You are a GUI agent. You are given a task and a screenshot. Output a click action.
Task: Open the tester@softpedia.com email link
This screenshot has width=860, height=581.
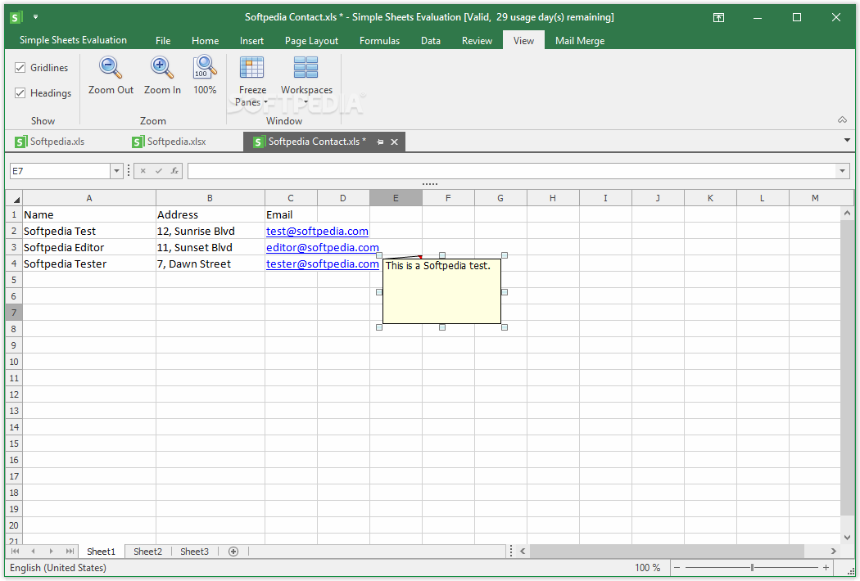[323, 264]
